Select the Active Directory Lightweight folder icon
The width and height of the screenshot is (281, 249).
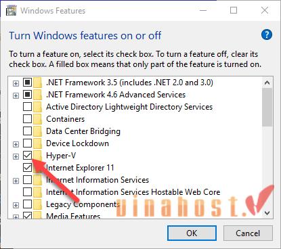(x=38, y=107)
